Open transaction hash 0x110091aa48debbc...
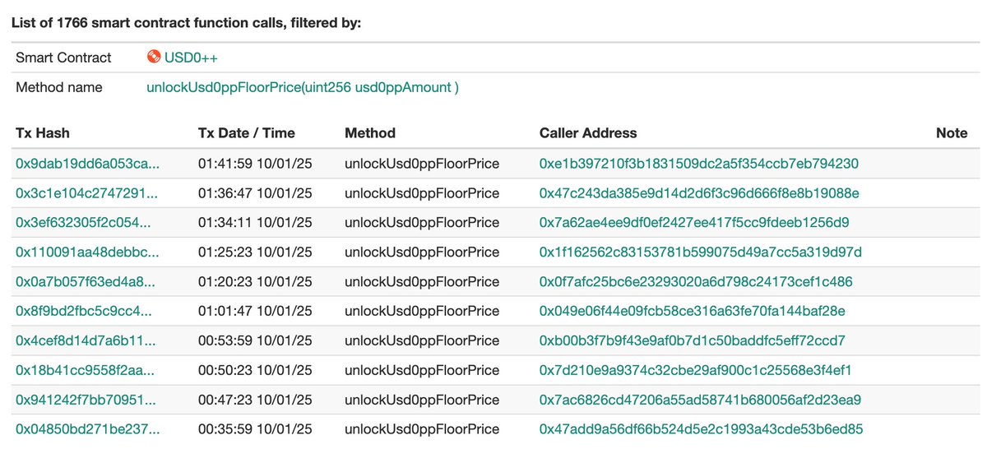987x463 pixels. tap(88, 252)
